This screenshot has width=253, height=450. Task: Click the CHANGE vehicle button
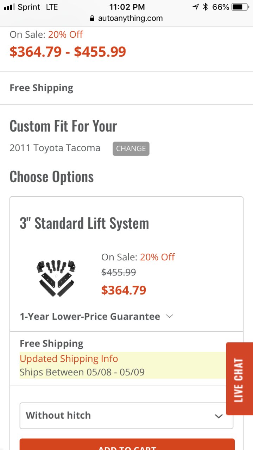131,148
